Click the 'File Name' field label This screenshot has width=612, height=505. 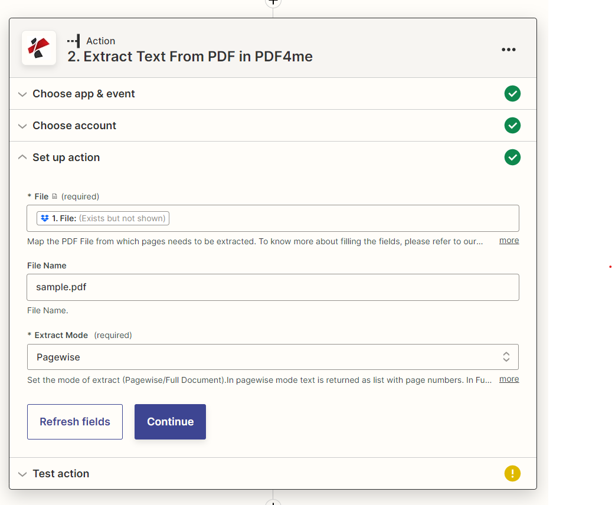pos(47,265)
